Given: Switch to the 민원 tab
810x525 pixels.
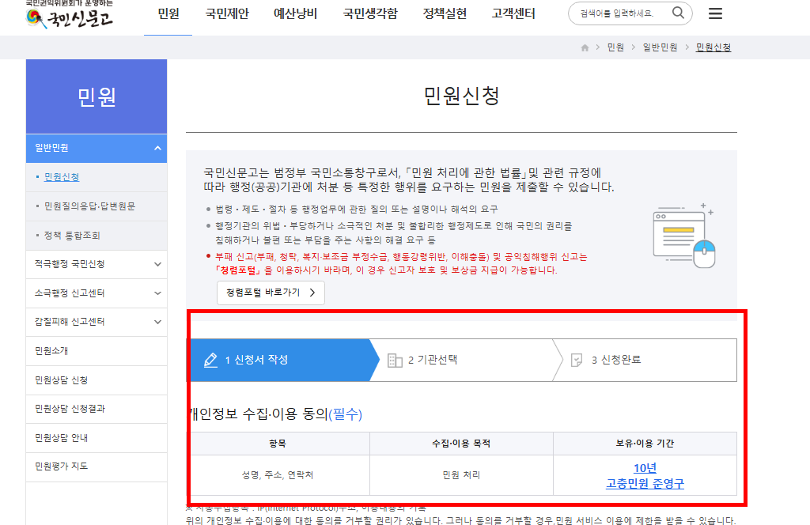Looking at the screenshot, I should click(x=167, y=14).
